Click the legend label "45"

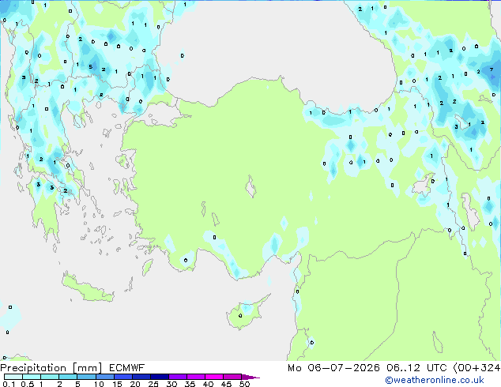point(226,384)
